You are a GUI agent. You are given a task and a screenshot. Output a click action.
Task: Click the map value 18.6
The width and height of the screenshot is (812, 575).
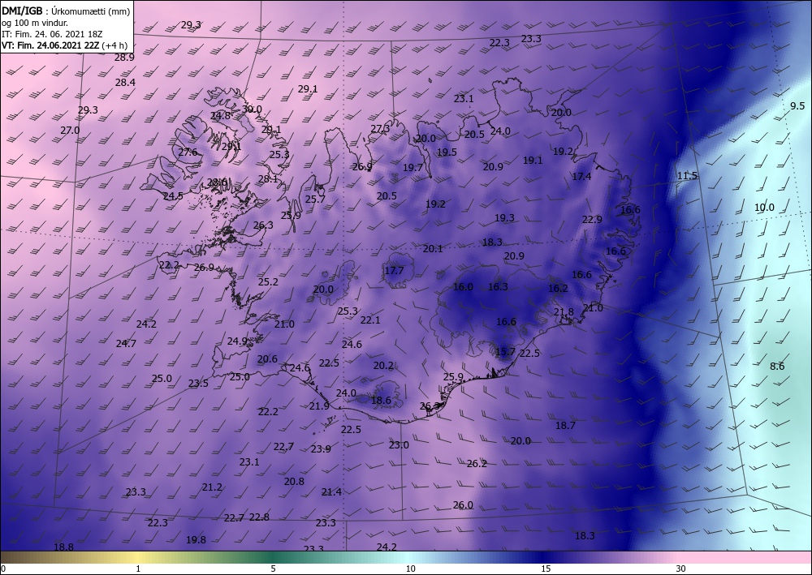(x=381, y=400)
